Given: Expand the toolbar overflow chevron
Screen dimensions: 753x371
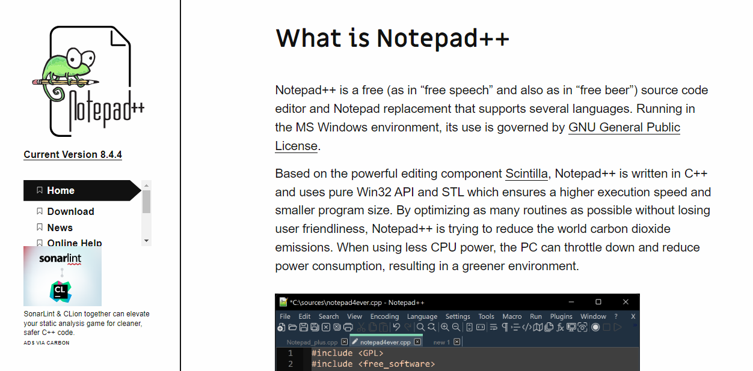Looking at the screenshot, I should pos(636,326).
